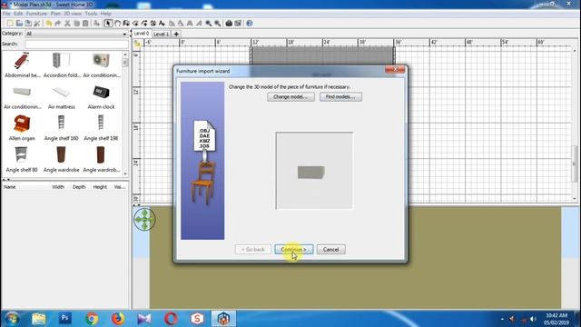Select the Create dimensions tool
This screenshot has height=327, width=581.
tap(153, 24)
